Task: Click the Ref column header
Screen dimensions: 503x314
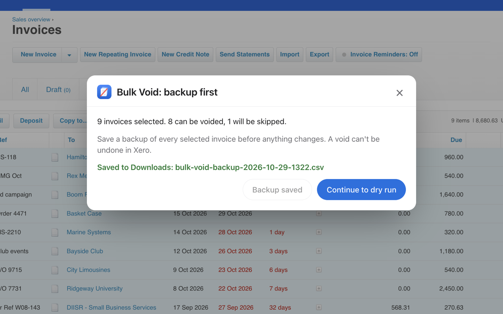Action: coord(4,140)
